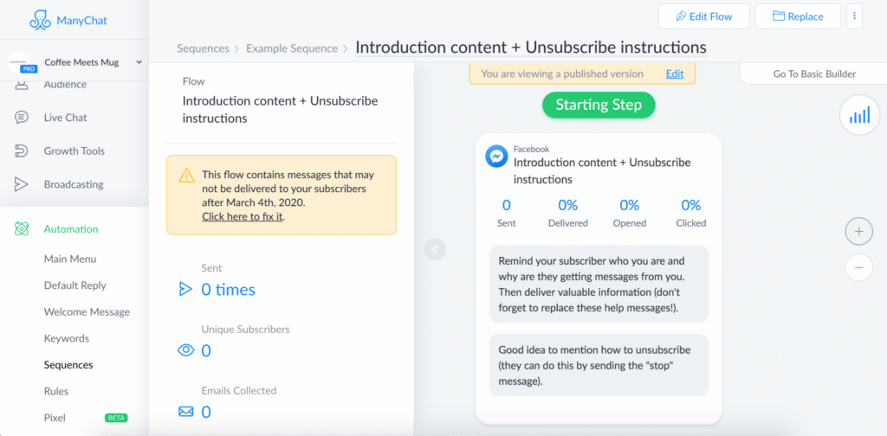This screenshot has width=887, height=436.
Task: Click the Edit Flow button
Action: pyautogui.click(x=703, y=16)
